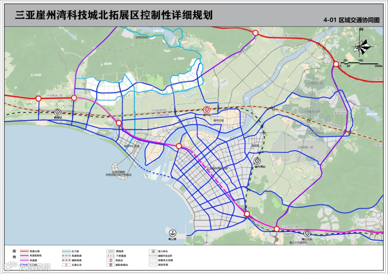Click the 南顶岭 mountain label
The image size is (388, 274).
tap(108, 64)
